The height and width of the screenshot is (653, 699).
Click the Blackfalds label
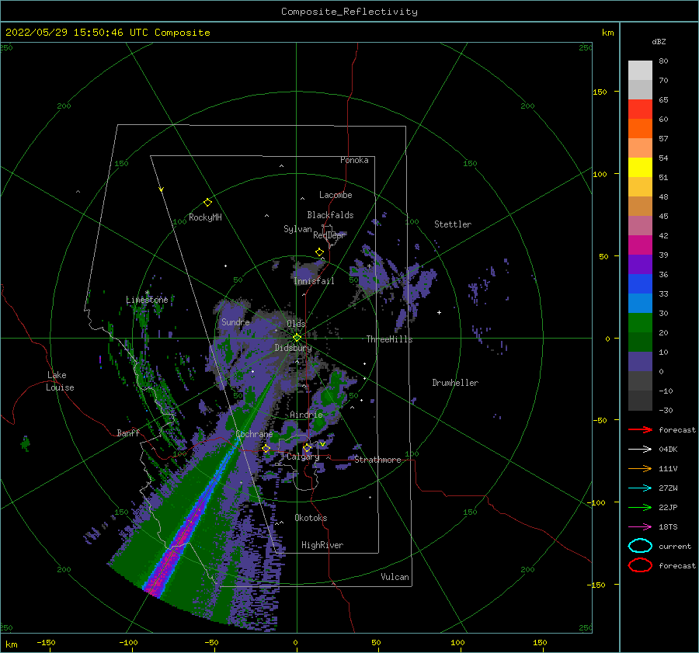(330, 215)
